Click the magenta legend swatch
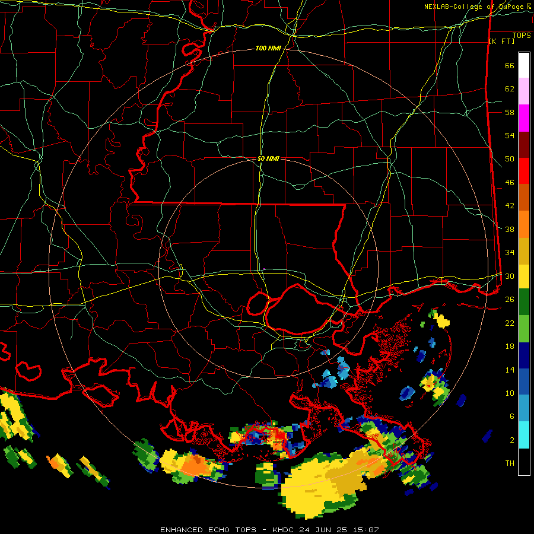Screen dimensions: 534x534 point(524,118)
